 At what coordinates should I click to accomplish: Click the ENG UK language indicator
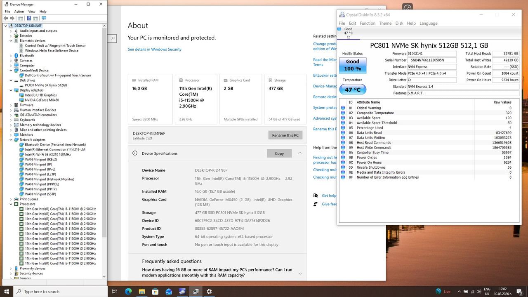pyautogui.click(x=487, y=292)
